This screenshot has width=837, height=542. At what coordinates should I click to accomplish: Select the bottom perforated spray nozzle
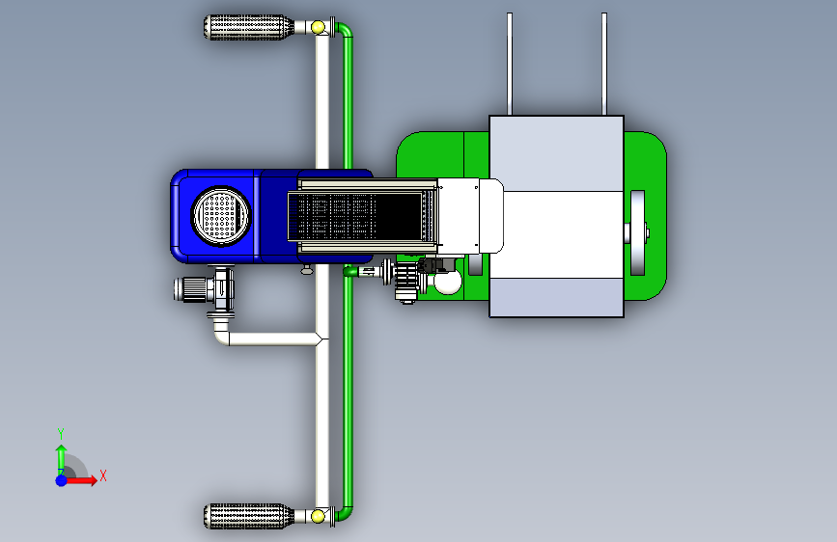[248, 516]
